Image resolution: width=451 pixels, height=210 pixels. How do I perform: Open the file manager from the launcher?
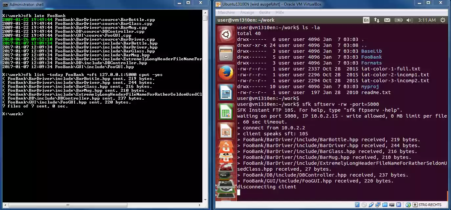tap(225, 53)
